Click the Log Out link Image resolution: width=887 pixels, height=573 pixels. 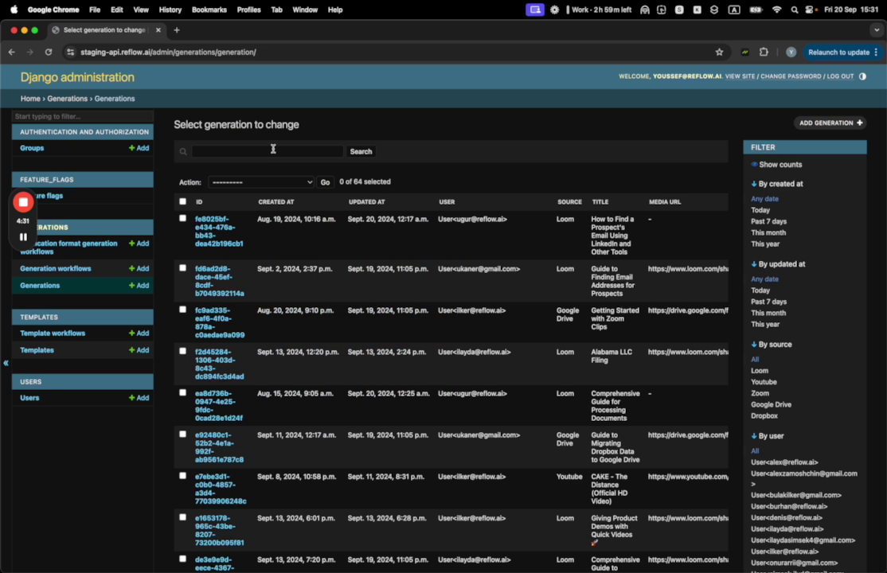pos(840,76)
